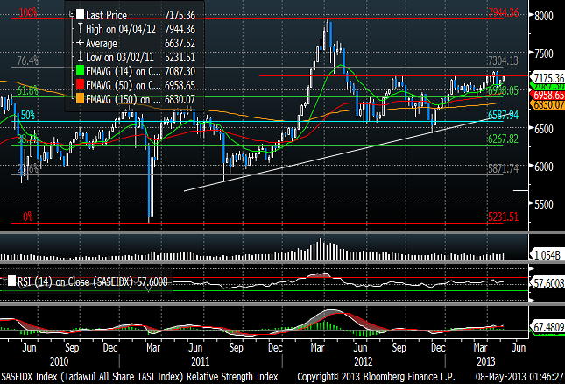Select the EMAVG (14) legend text row
This screenshot has width=565, height=384.
[136, 71]
